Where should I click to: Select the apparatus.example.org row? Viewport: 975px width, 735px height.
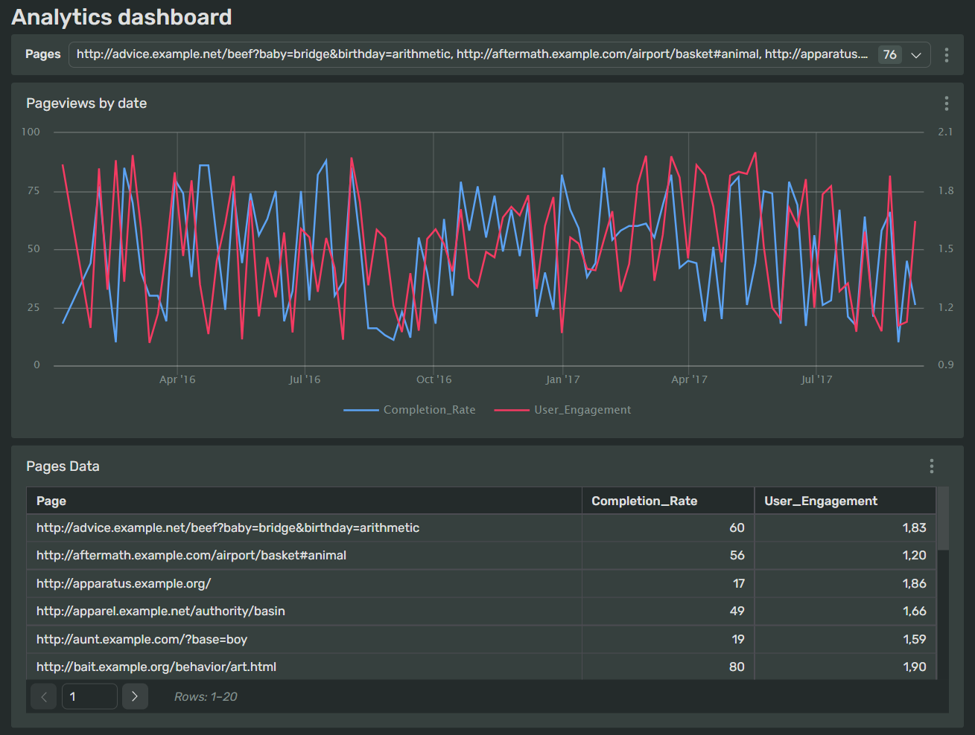tap(481, 584)
